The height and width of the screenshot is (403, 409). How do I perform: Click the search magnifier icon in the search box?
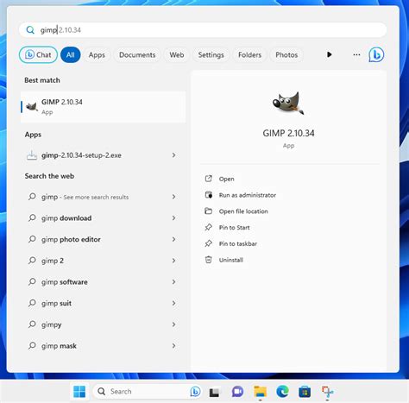point(30,29)
